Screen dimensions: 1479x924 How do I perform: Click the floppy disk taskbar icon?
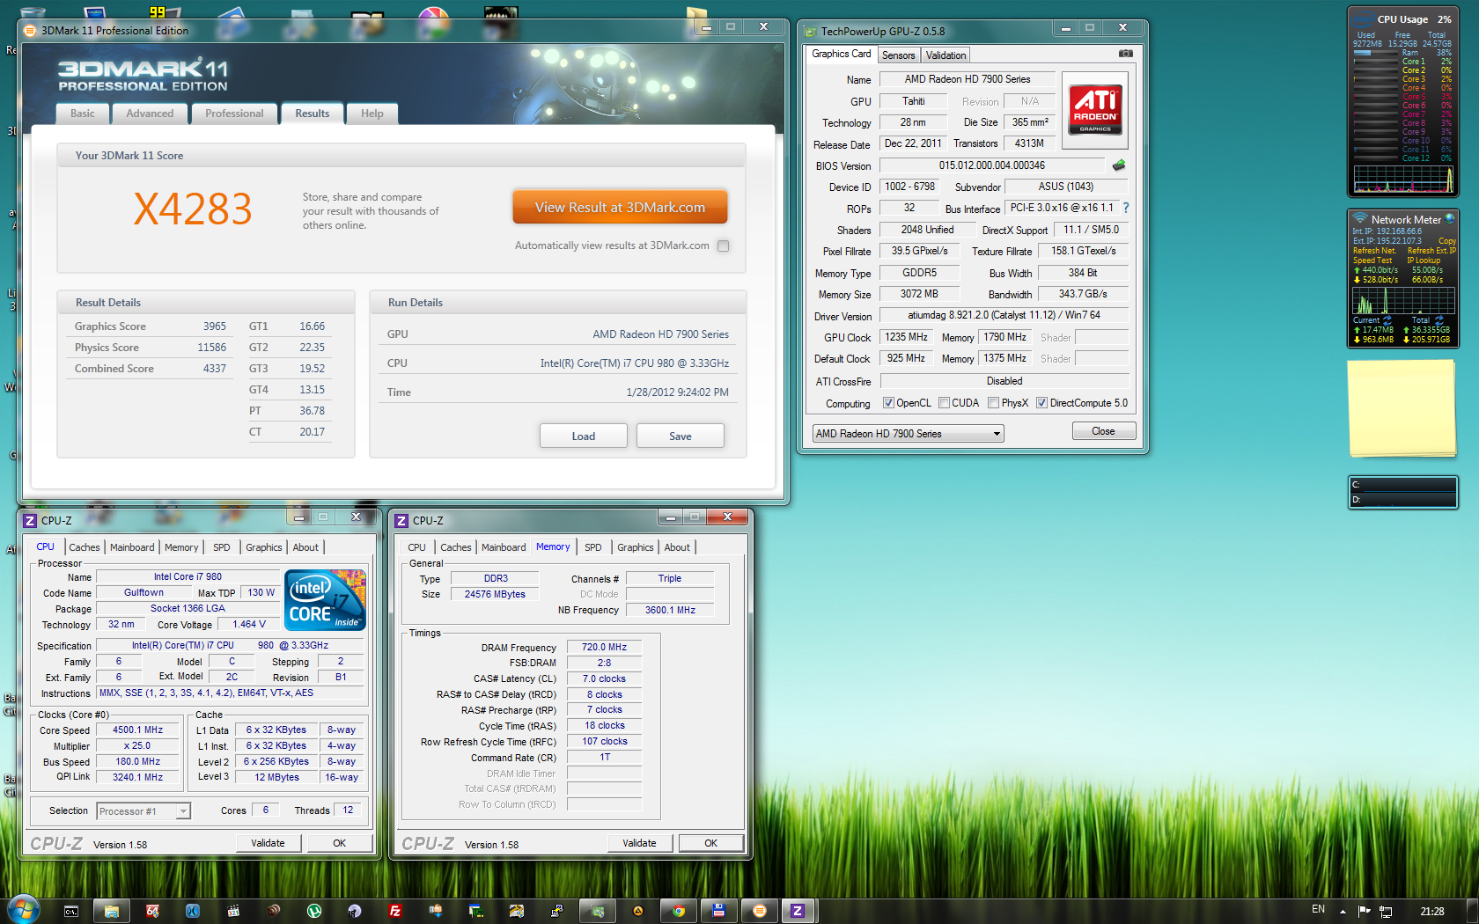pyautogui.click(x=719, y=911)
